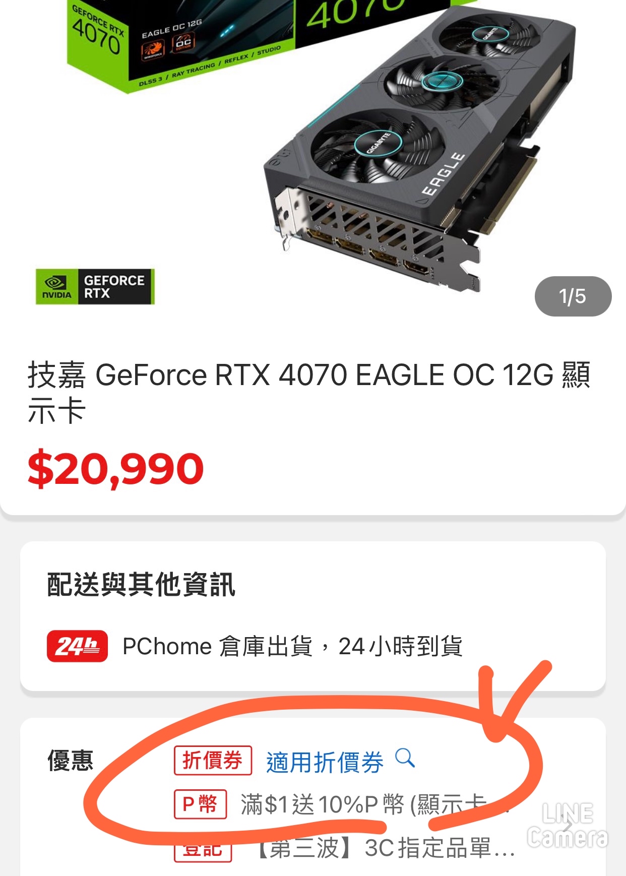Tap the 登記 registration tag

coord(203,849)
